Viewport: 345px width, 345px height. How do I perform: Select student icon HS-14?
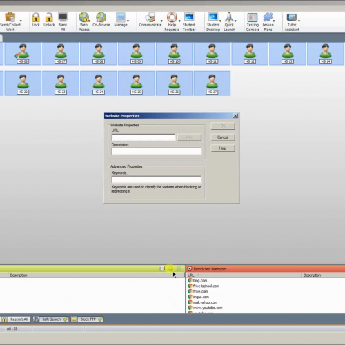[x=326, y=54]
